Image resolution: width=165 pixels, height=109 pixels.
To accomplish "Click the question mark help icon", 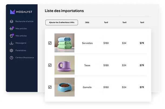I will tap(11, 58).
